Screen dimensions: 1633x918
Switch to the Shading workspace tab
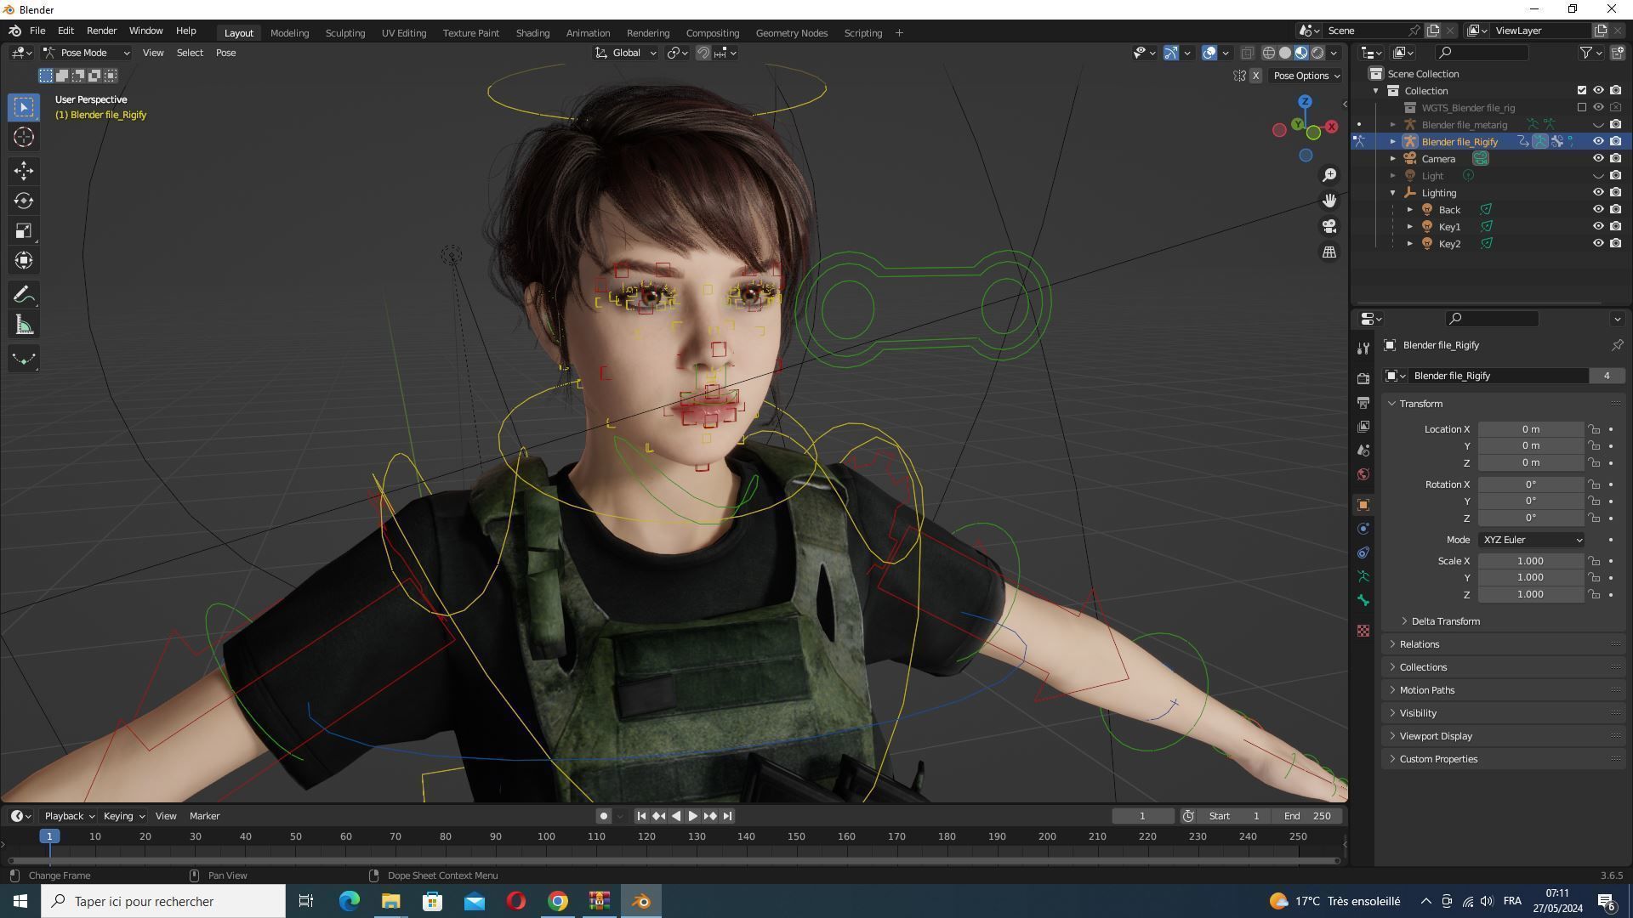(x=532, y=33)
